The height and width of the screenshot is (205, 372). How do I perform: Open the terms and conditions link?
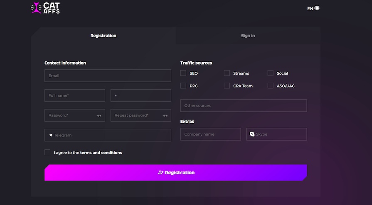pos(101,153)
